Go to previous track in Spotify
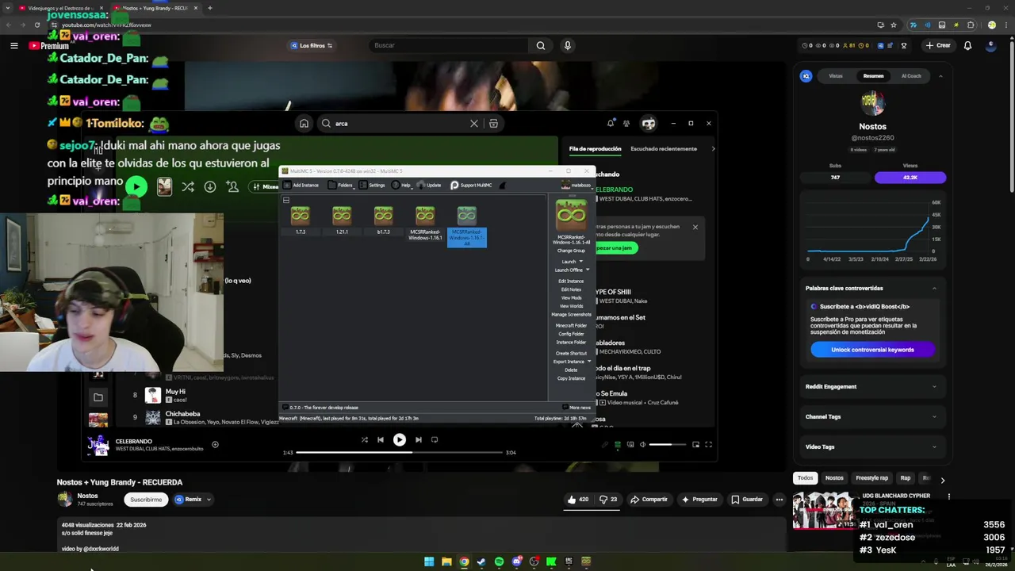 pyautogui.click(x=381, y=439)
